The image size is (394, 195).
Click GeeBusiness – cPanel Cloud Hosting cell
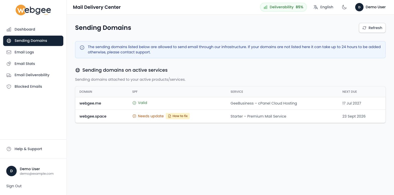pyautogui.click(x=264, y=103)
